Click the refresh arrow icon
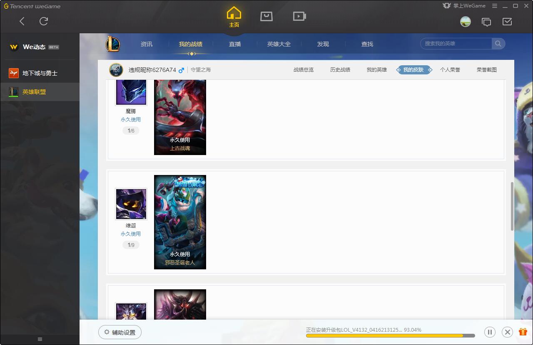The image size is (533, 345). pos(44,21)
